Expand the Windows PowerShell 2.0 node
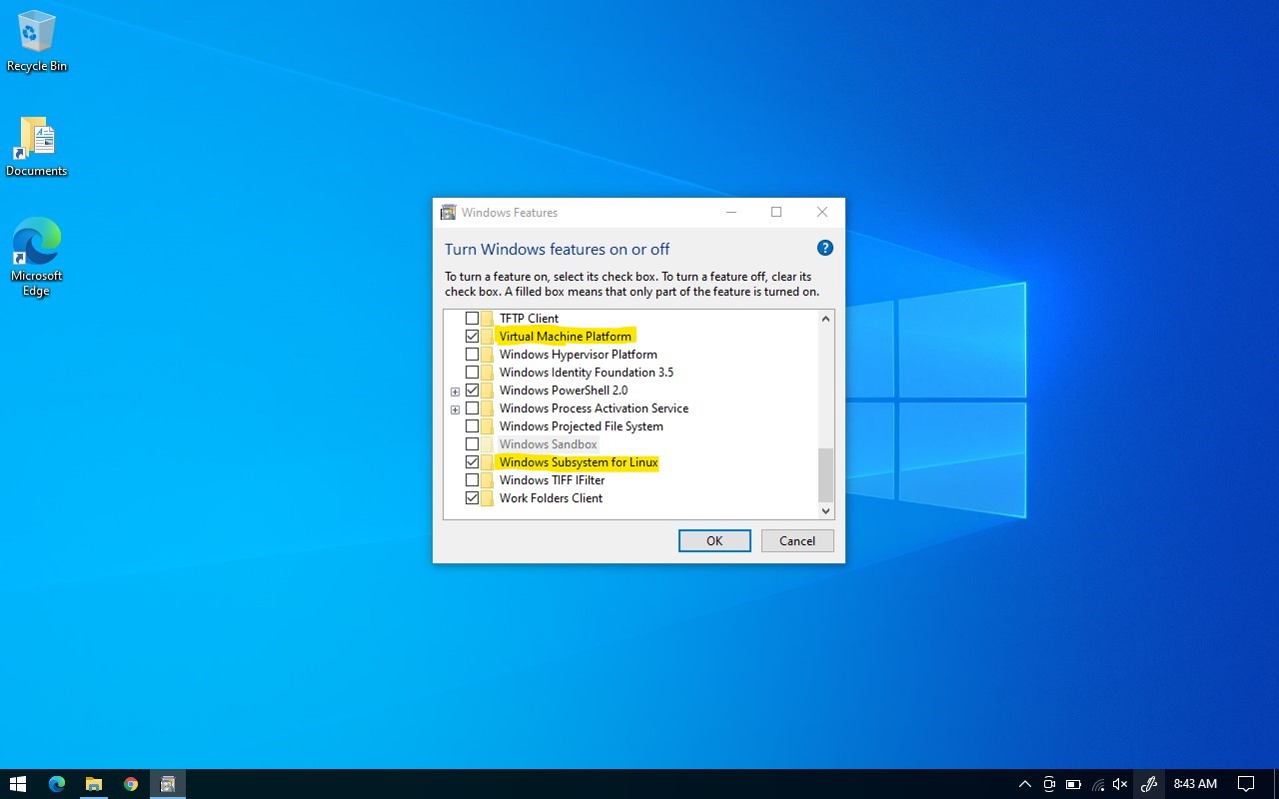Screen dimensions: 1279x799 coord(455,392)
